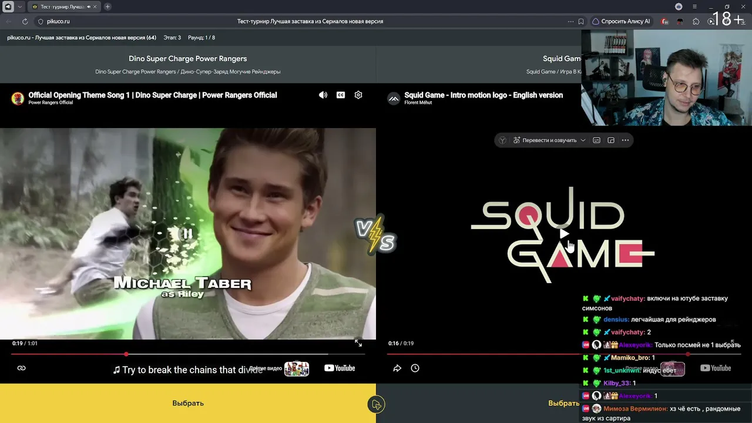The width and height of the screenshot is (752, 423).
Task: Choose Squid Game with Выбрать button
Action: pos(564,403)
